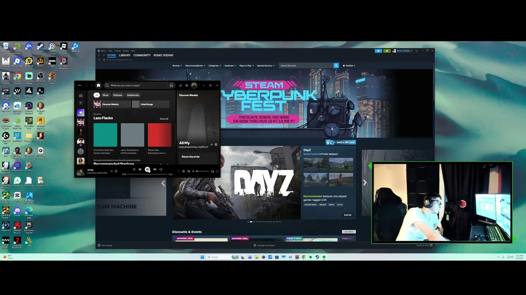The image size is (526, 295).
Task: Open ROMO SODMG profile tab in Steam
Action: point(163,55)
